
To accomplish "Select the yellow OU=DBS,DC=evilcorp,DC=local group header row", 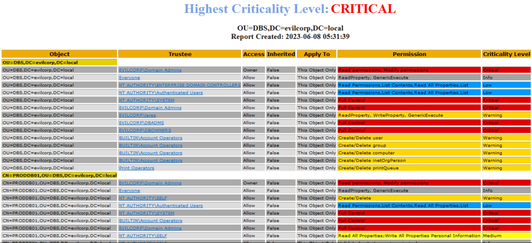I will (x=59, y=63).
